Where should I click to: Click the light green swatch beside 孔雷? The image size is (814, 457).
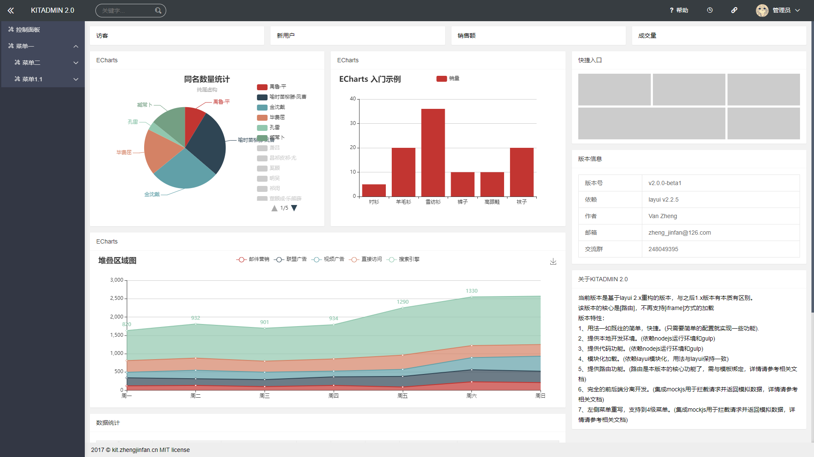262,127
